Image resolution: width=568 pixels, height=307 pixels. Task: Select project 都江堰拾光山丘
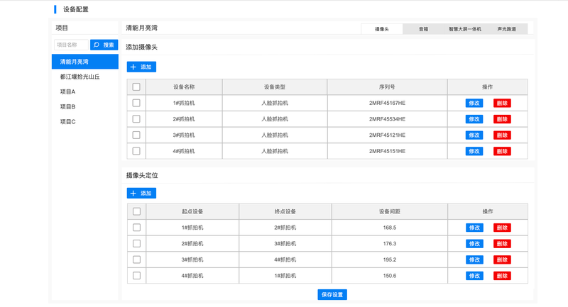point(80,77)
